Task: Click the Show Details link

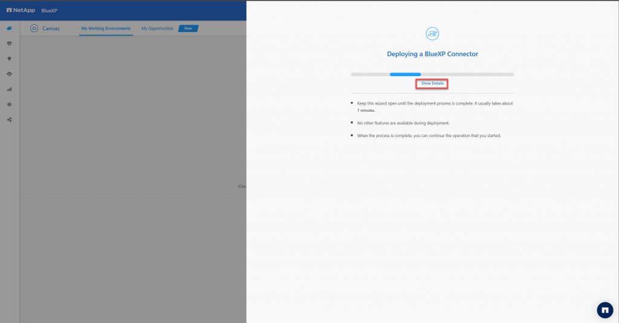Action: 432,83
